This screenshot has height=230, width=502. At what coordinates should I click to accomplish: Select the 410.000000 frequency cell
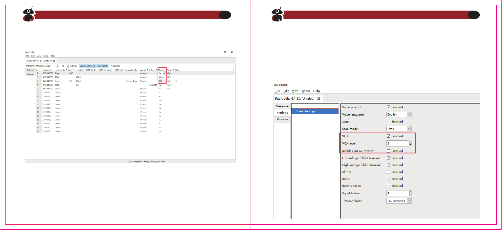coord(48,77)
